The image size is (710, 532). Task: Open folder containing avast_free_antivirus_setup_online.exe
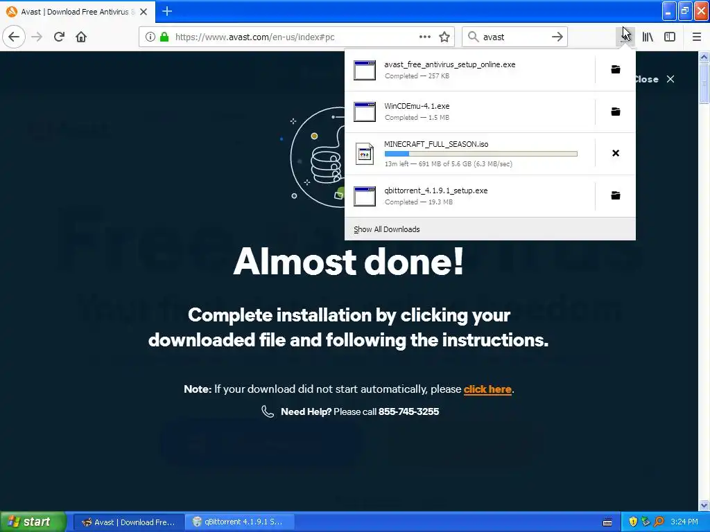coord(616,69)
